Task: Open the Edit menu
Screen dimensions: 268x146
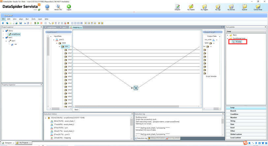Action: click(x=9, y=19)
